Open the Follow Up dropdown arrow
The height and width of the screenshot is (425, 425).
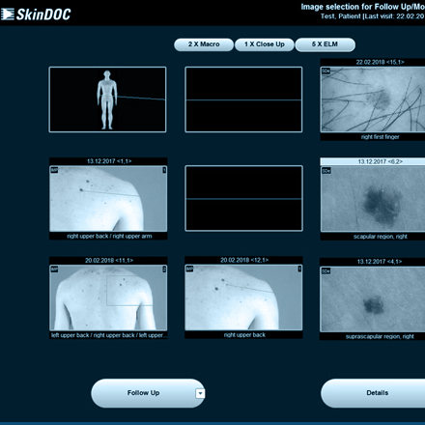click(200, 393)
